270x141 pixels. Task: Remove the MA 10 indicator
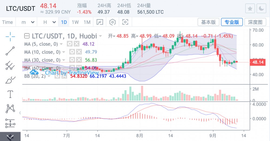coord(79,52)
